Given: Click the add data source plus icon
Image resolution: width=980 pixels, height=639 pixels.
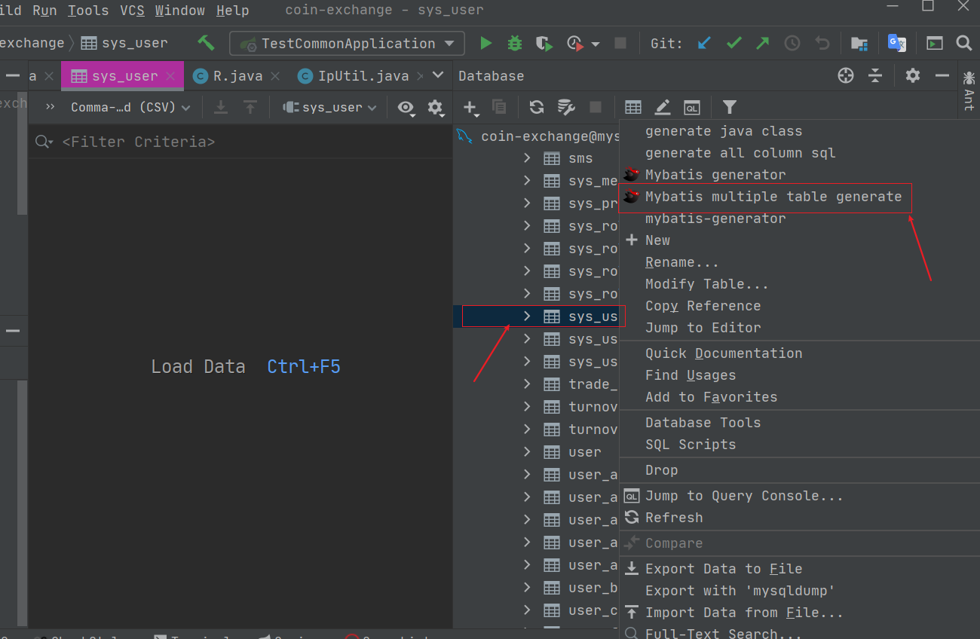Looking at the screenshot, I should click(470, 107).
